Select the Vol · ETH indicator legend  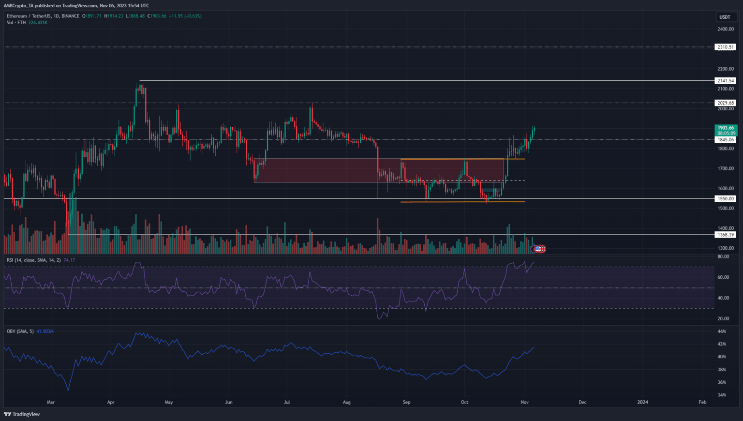point(16,23)
